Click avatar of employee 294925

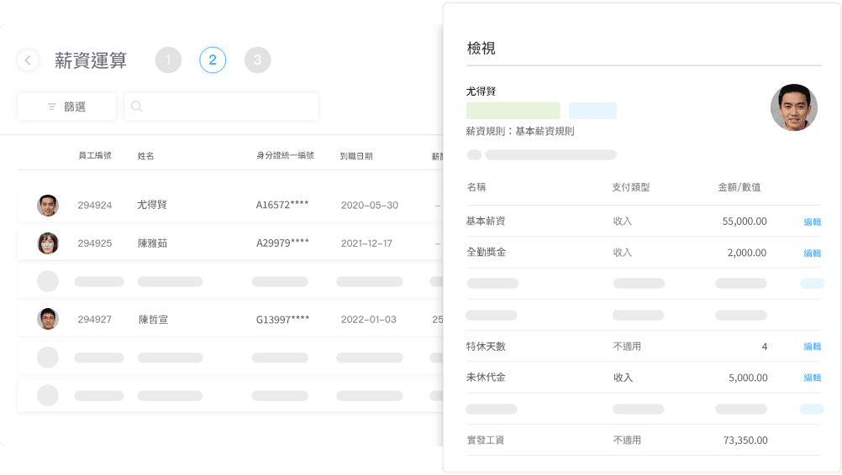tap(48, 243)
